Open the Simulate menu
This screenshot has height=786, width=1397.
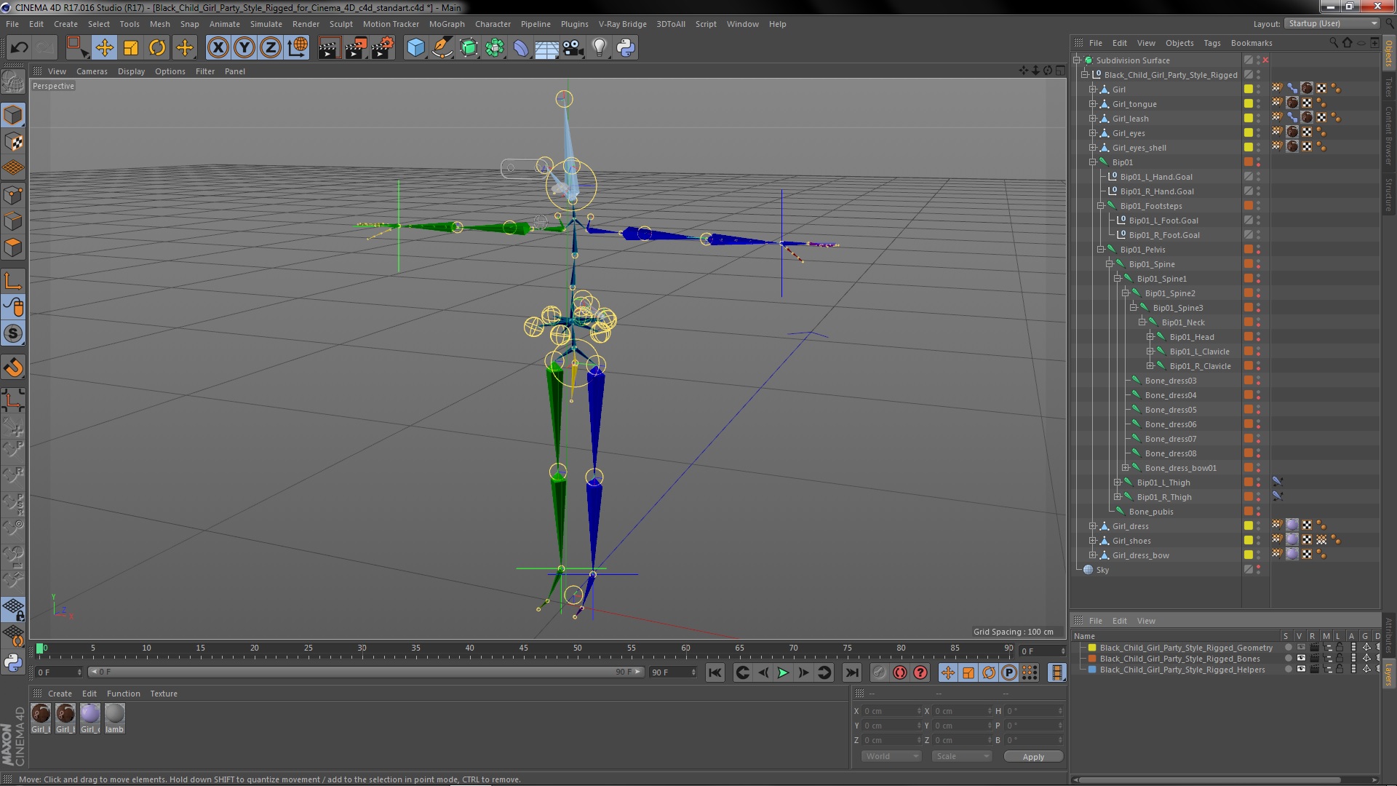tap(266, 24)
